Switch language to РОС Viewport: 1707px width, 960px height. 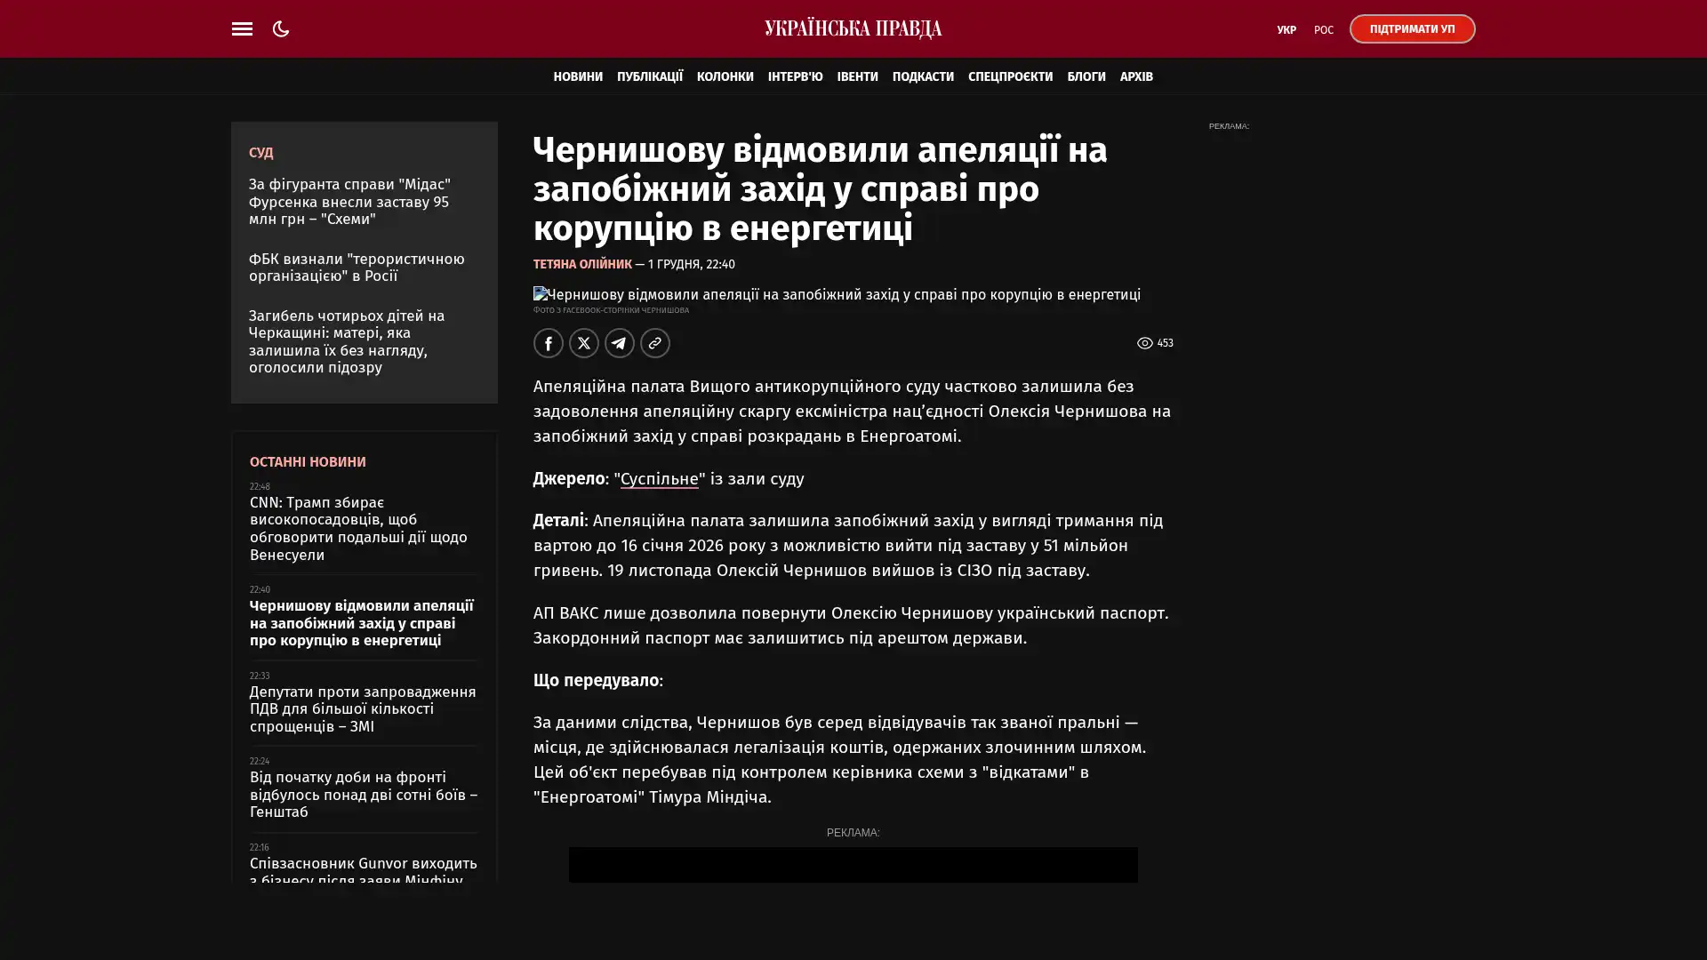(x=1323, y=29)
